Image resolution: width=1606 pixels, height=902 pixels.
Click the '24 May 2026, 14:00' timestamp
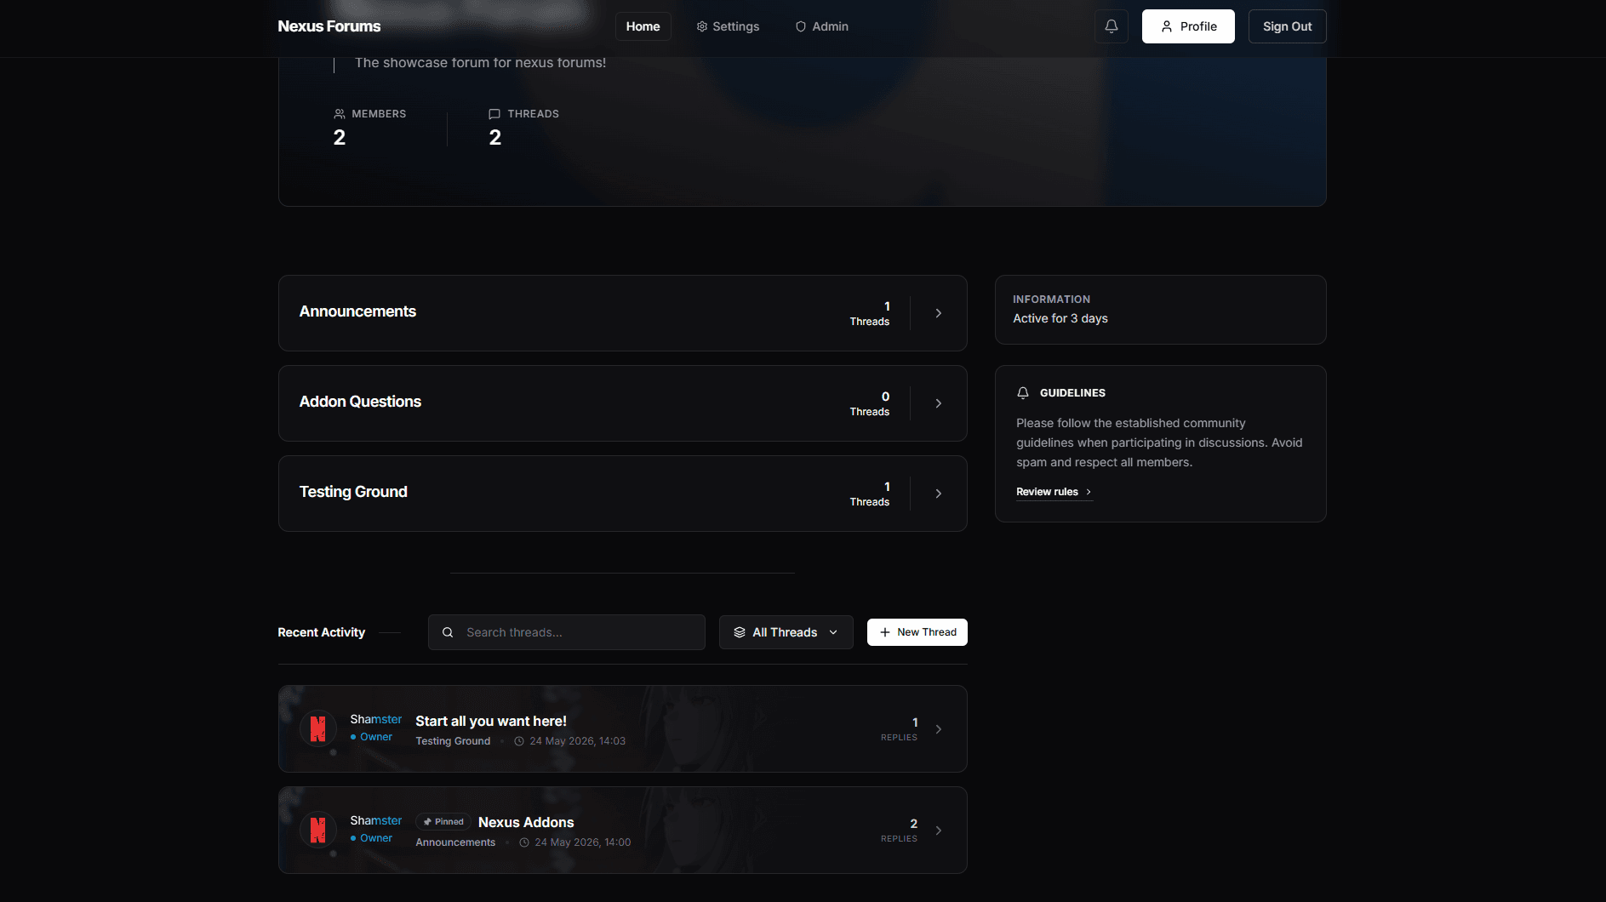click(x=582, y=842)
